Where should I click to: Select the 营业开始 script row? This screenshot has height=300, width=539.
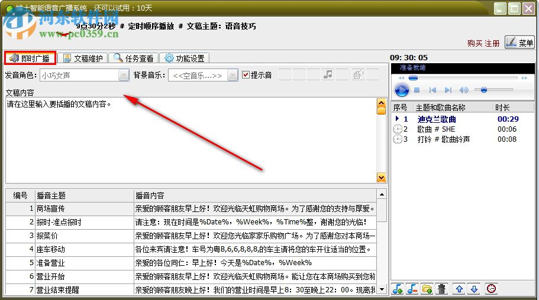[x=191, y=276]
